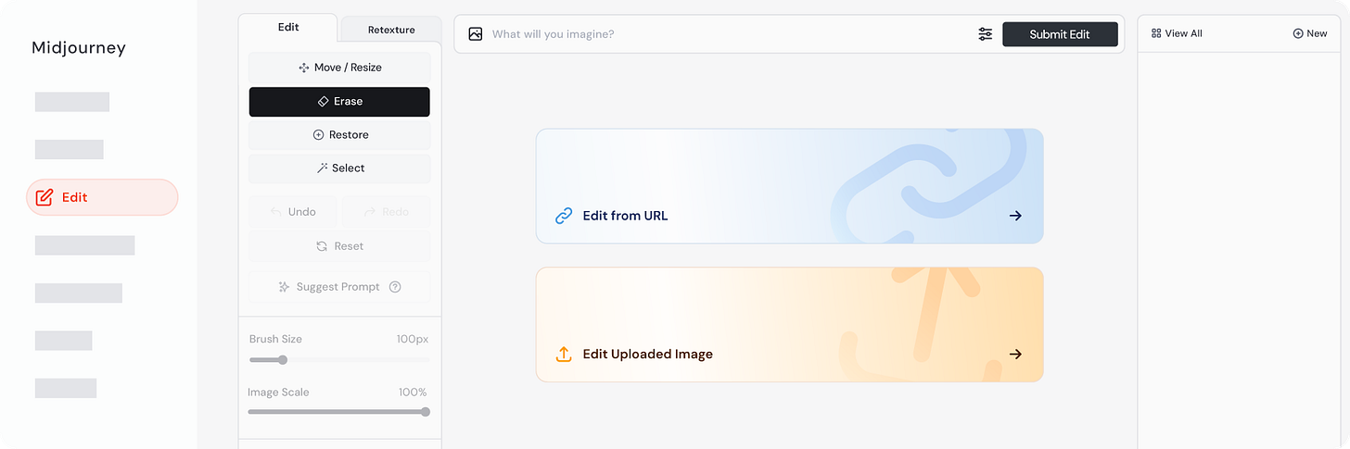Click the arrow on the Edit from URL card

point(1015,216)
